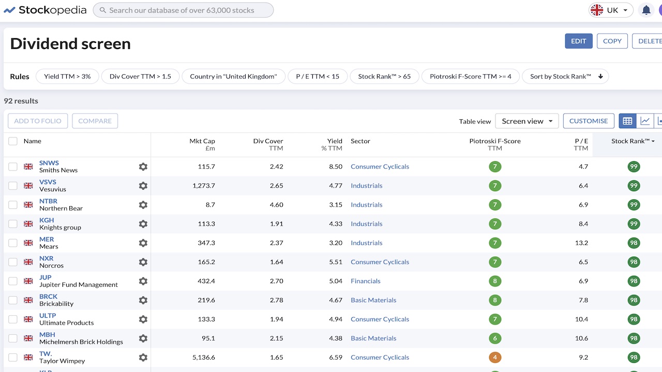Sort by P / E TTM column header
Viewport: 662px width, 372px height.
coord(581,144)
